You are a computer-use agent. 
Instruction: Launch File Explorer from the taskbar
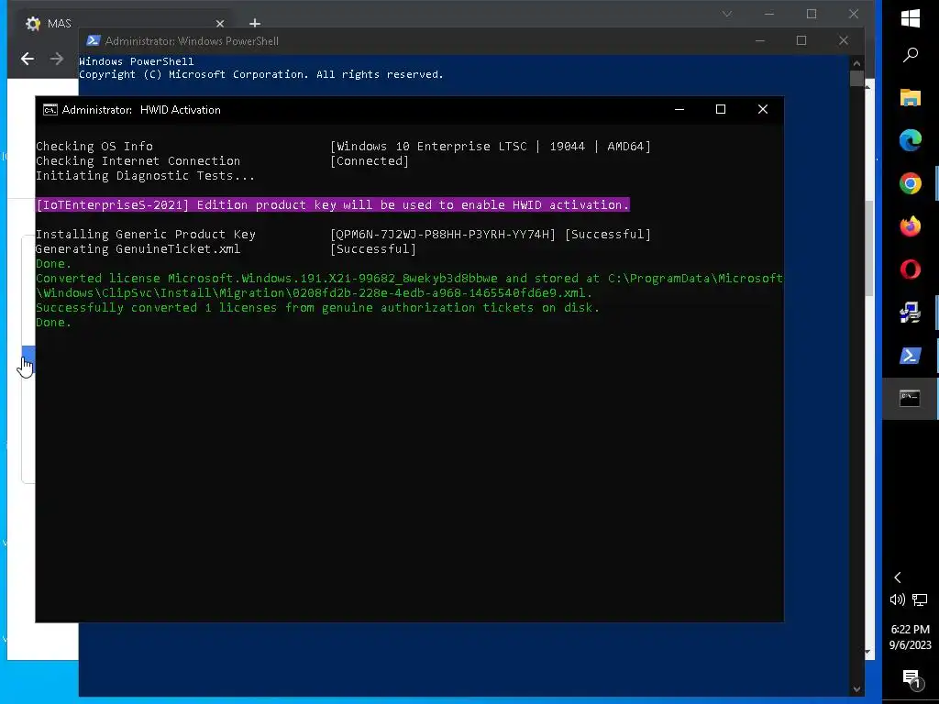[911, 97]
